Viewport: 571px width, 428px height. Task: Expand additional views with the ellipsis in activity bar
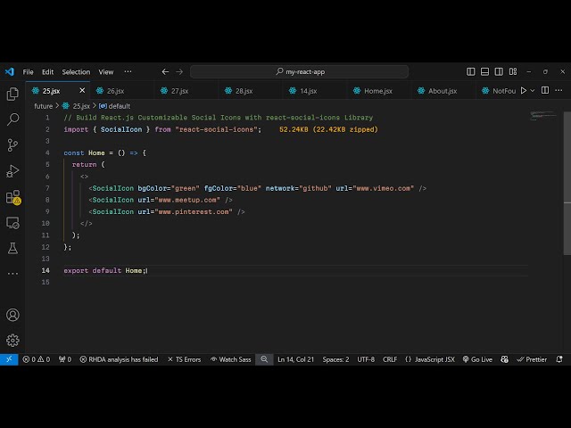click(12, 273)
